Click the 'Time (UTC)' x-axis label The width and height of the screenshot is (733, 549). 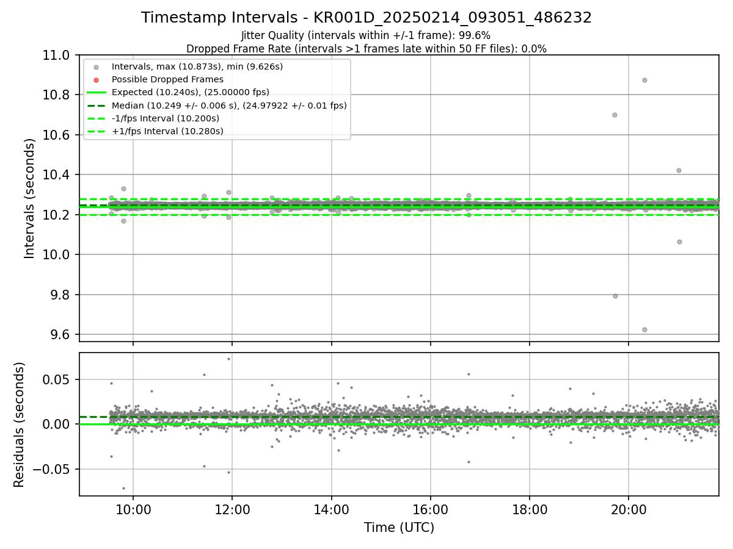(x=399, y=528)
